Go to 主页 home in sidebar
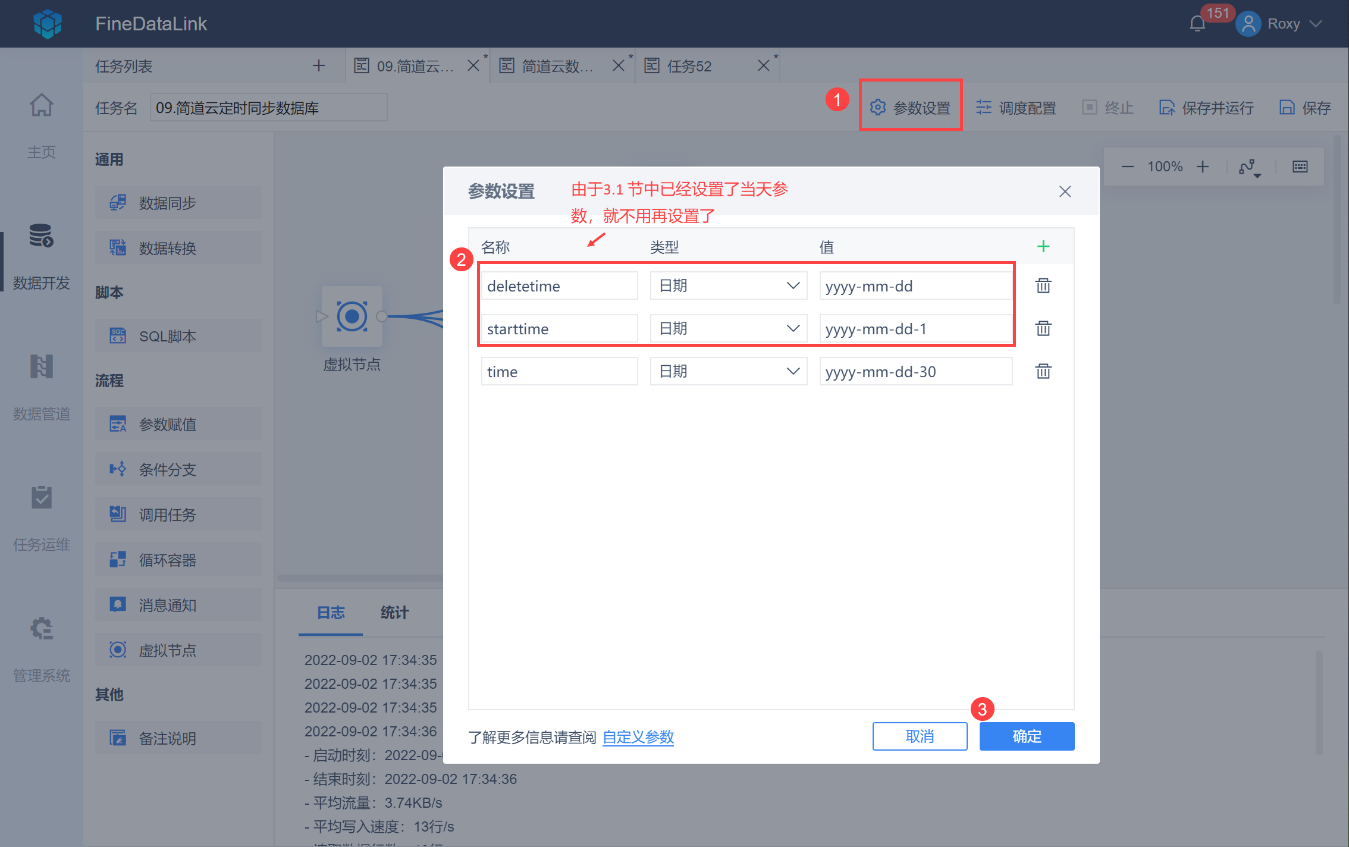Viewport: 1349px width, 847px height. tap(42, 126)
